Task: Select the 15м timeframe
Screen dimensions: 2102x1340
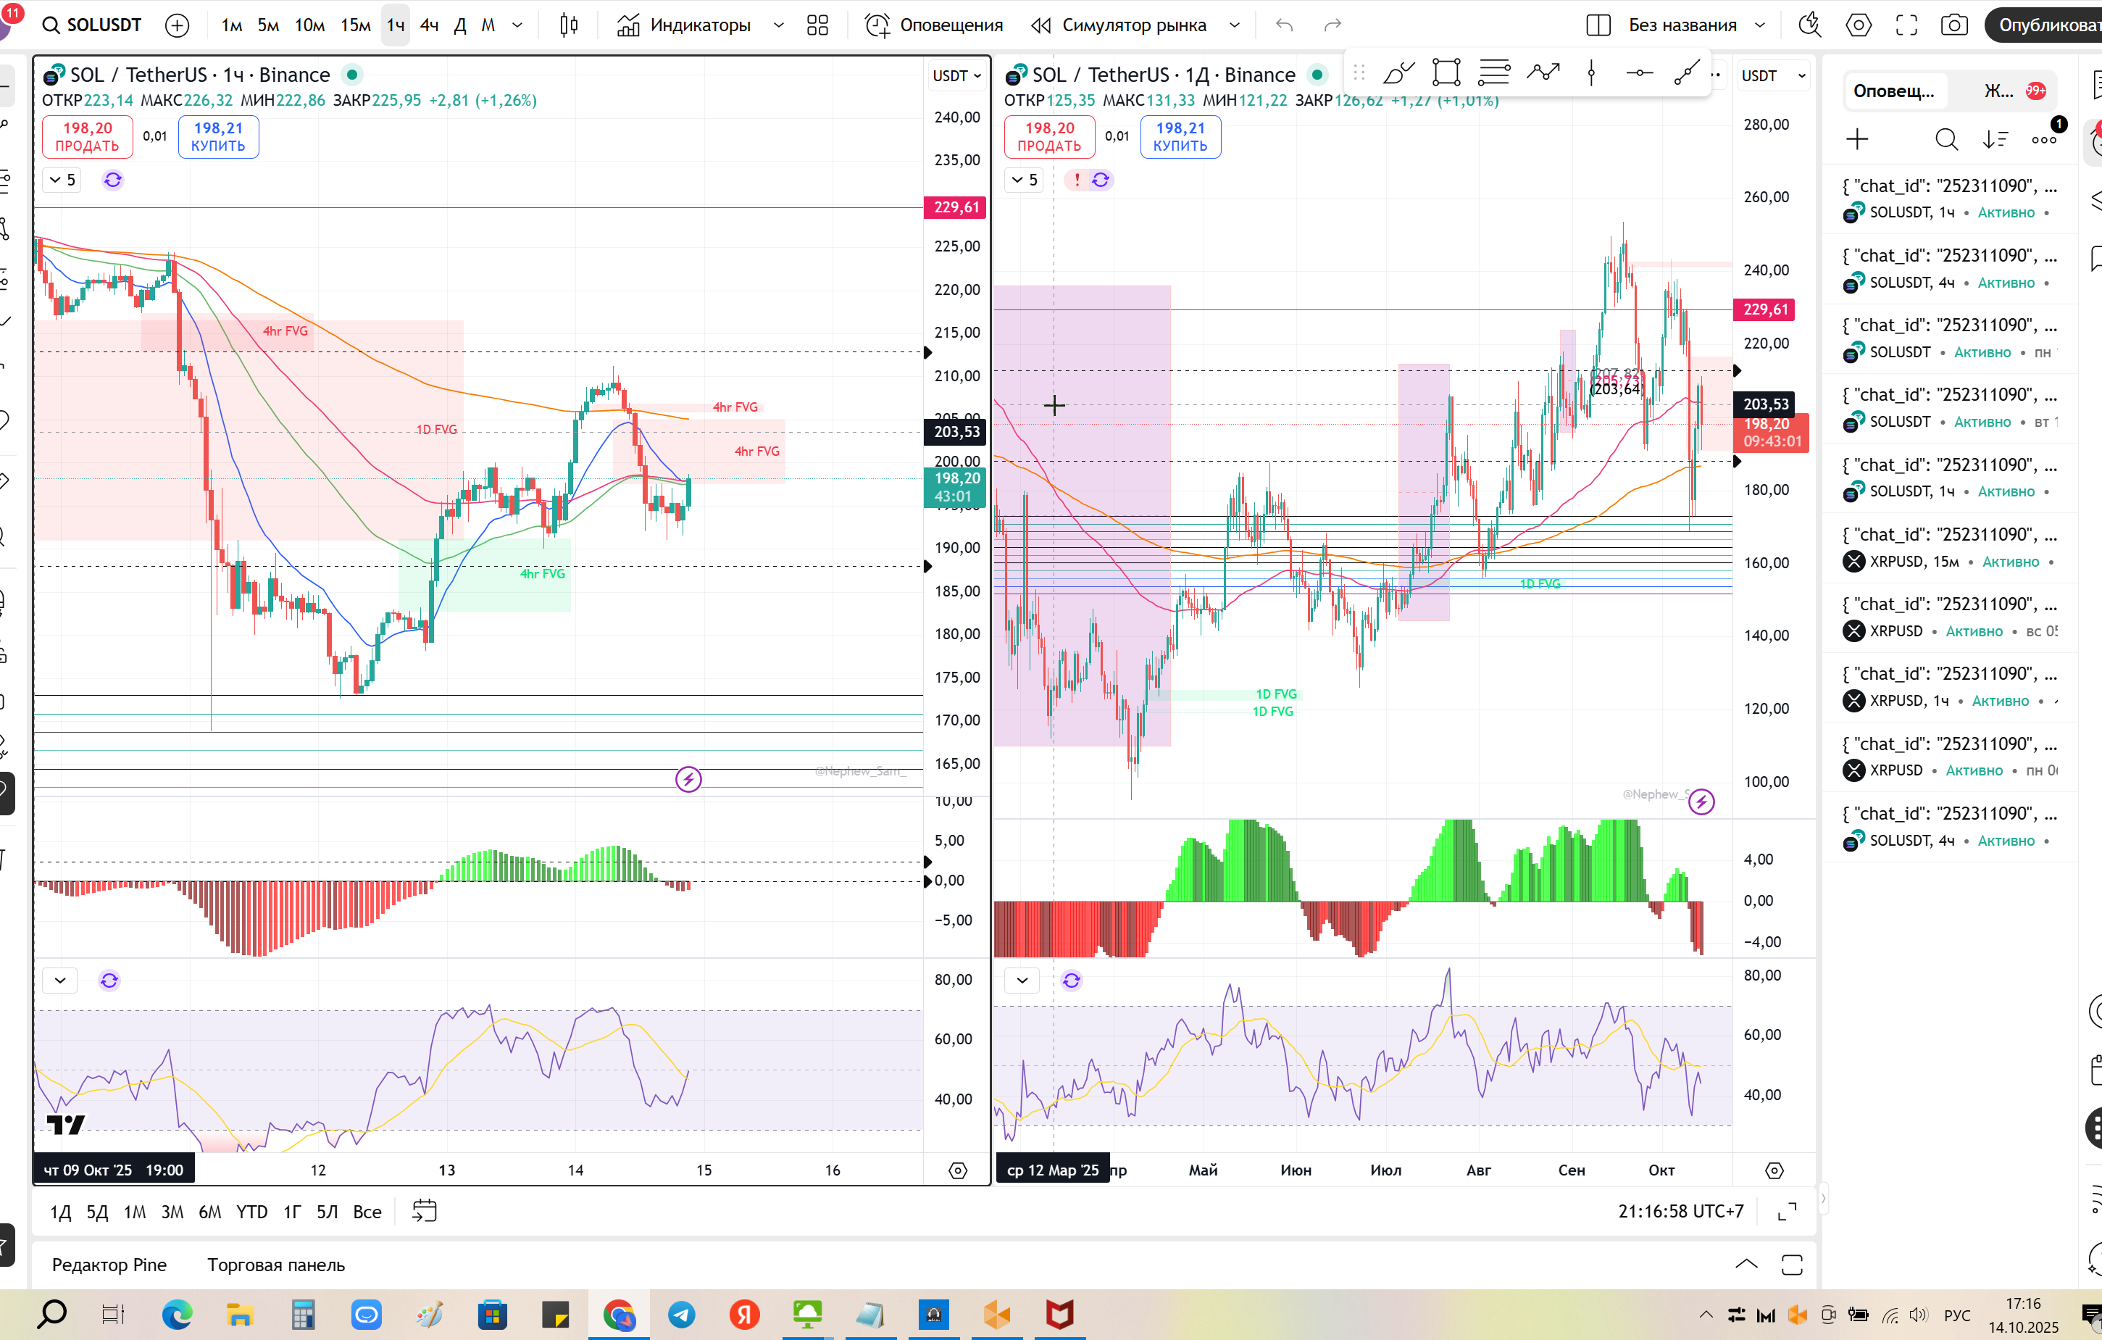Action: [x=355, y=25]
